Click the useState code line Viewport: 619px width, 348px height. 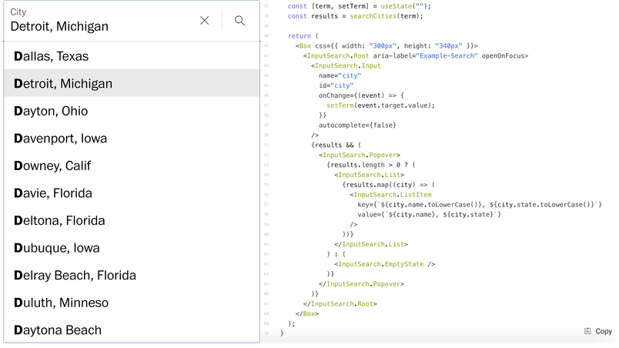click(x=360, y=6)
